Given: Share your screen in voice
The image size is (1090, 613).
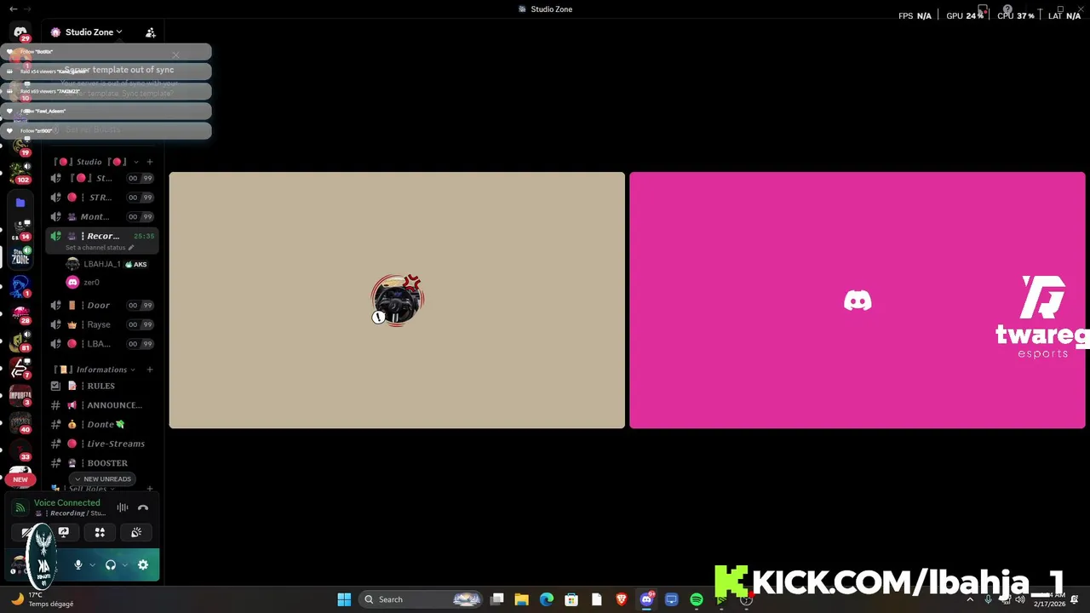Looking at the screenshot, I should pos(64,532).
